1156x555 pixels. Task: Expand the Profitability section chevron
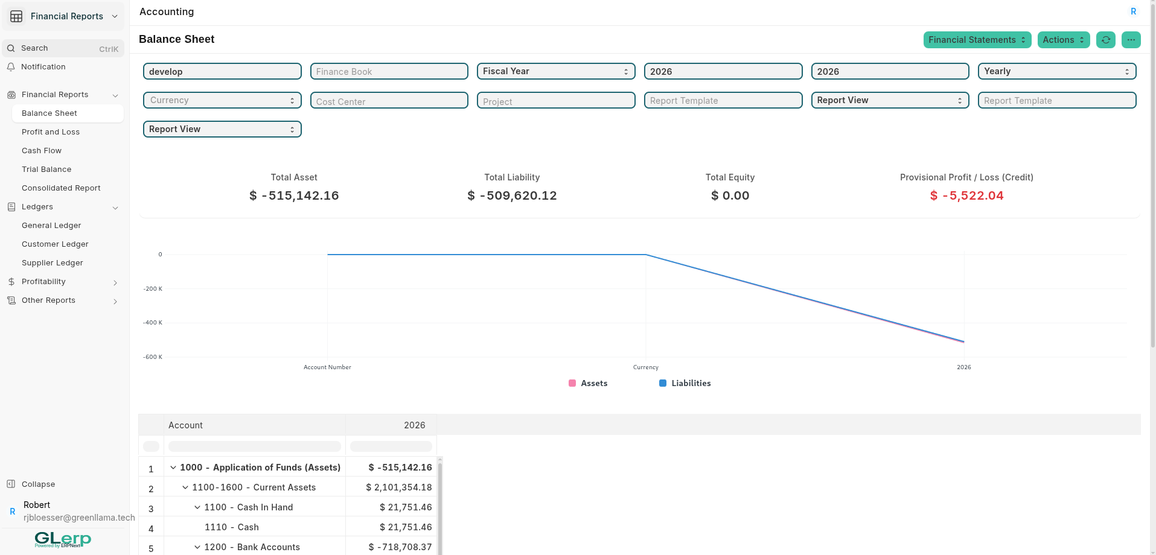115,282
